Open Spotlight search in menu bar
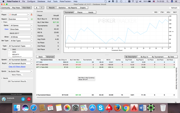Screen dimensions: 180x113 (167, 1)
